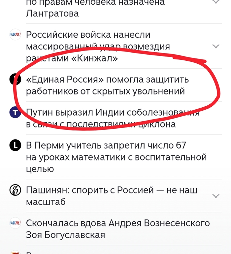Image resolution: width=231 pixels, height=254 pixels.
Task: Open «Единая Россия» помогла защитить работников headline
Action: (x=107, y=85)
